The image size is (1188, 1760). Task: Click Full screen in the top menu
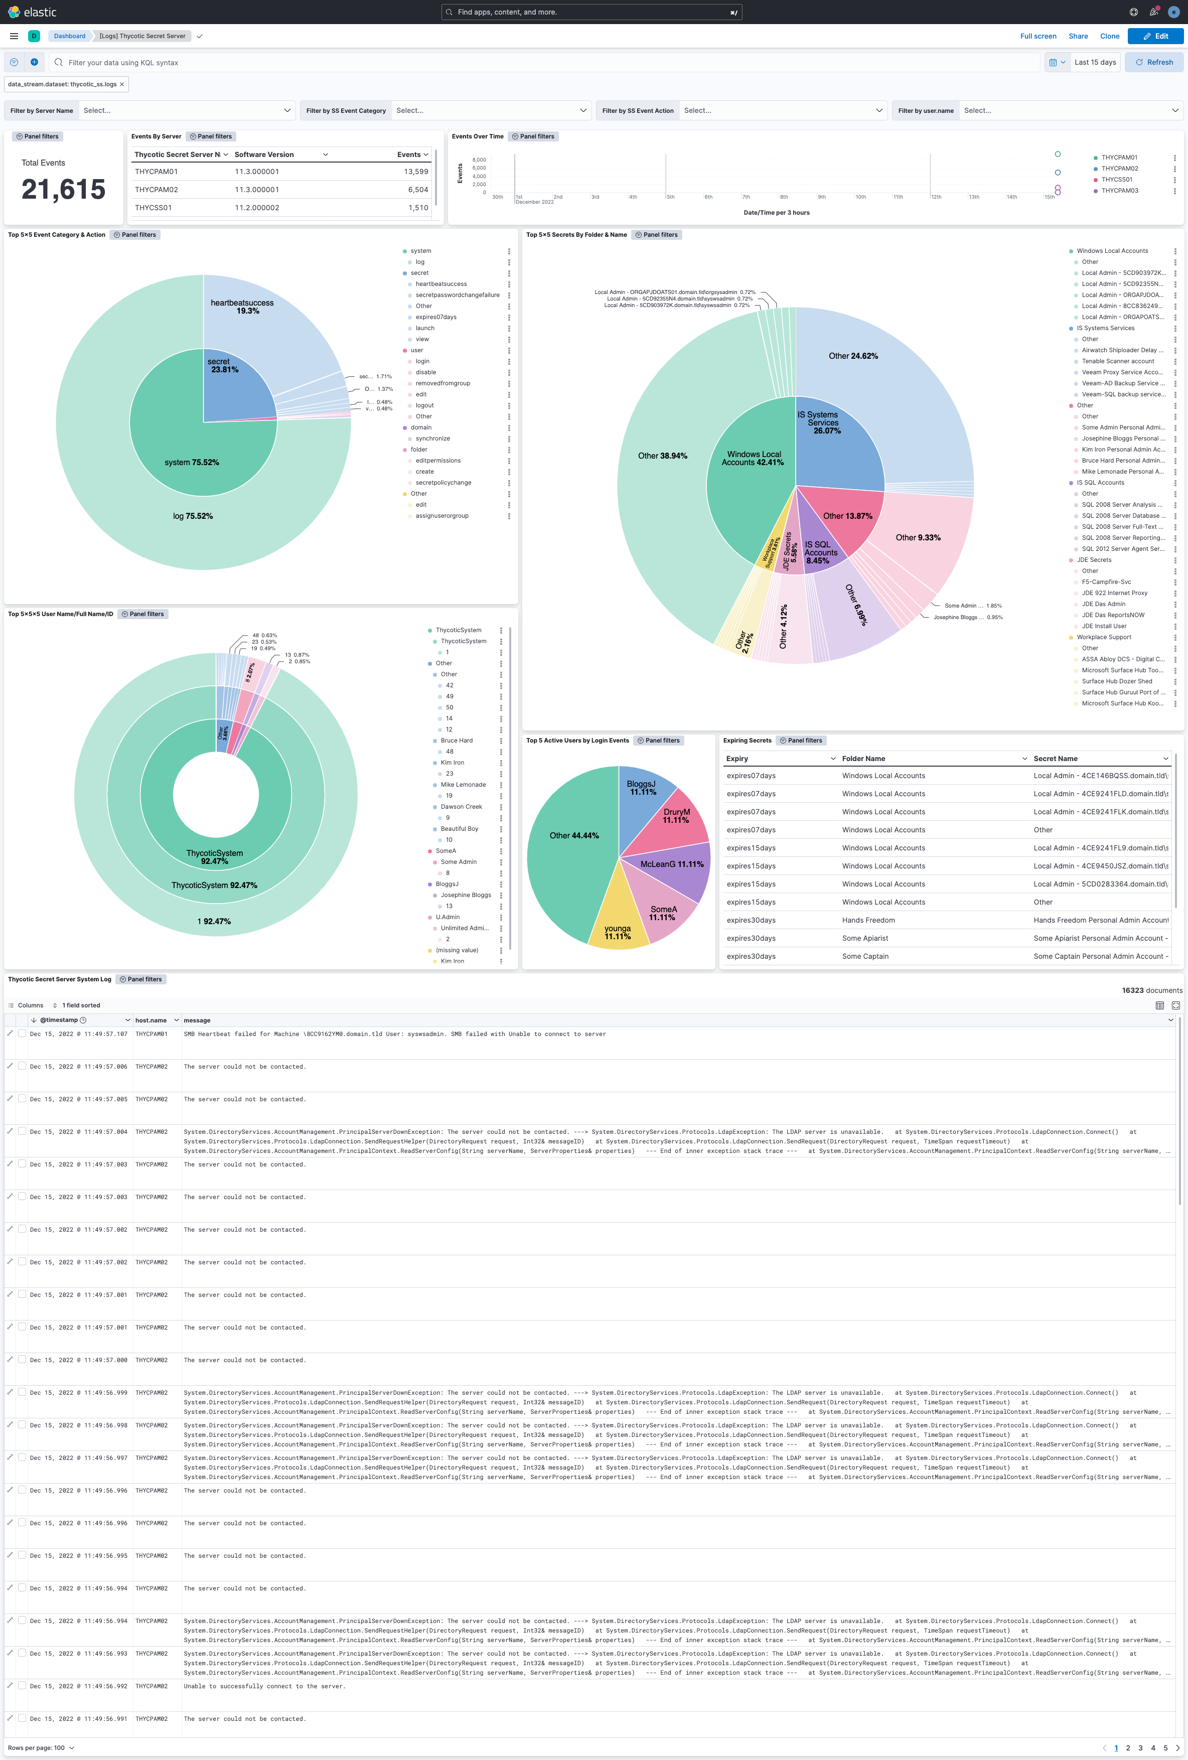point(1037,36)
